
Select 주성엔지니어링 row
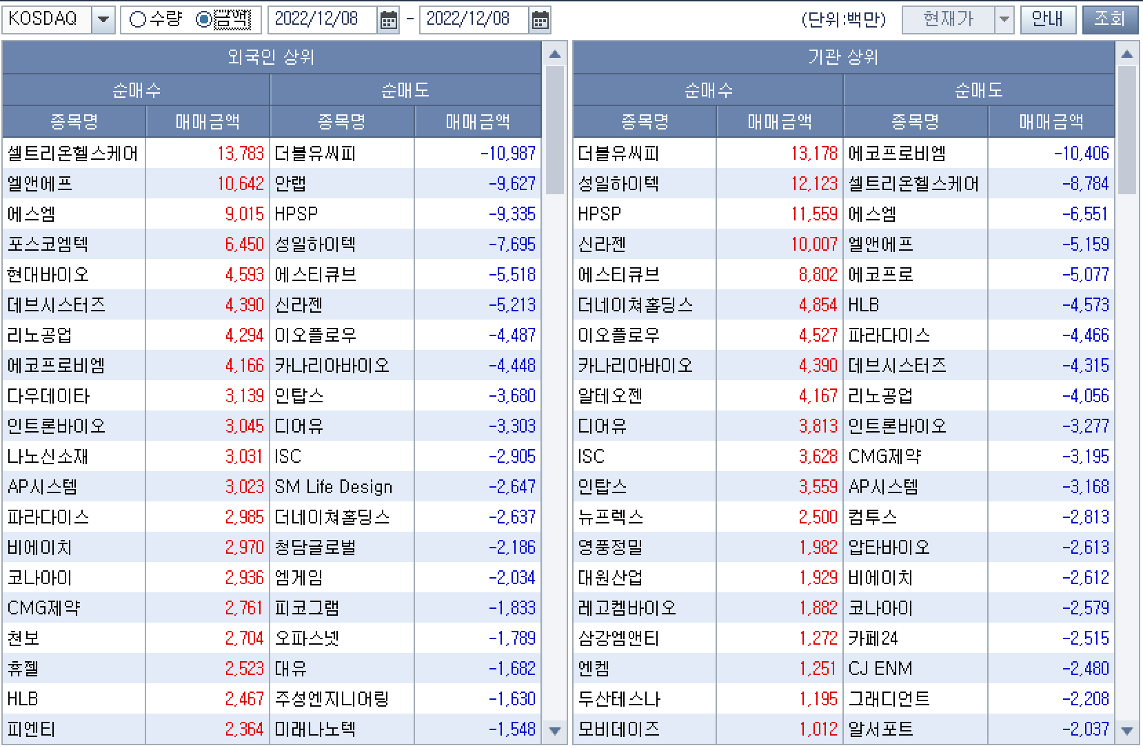343,699
